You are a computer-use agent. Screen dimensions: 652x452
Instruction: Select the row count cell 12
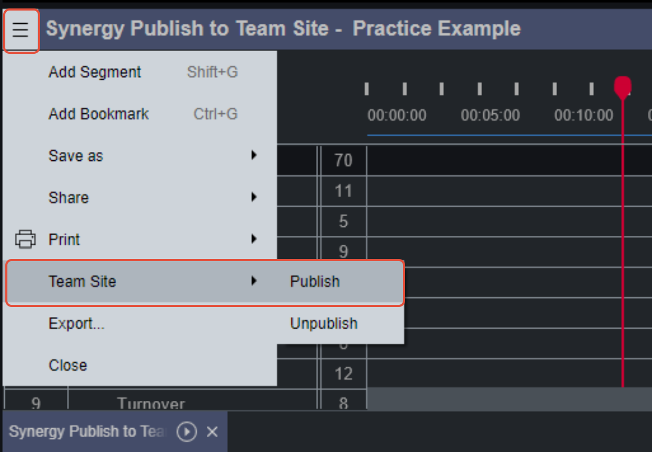point(343,374)
